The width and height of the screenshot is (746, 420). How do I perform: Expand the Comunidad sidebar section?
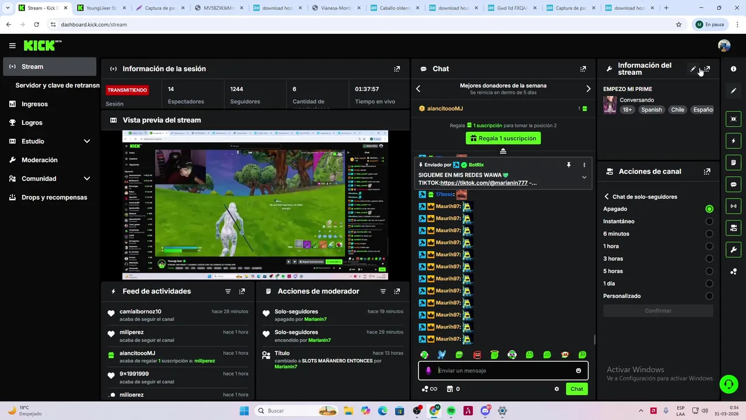(x=87, y=178)
